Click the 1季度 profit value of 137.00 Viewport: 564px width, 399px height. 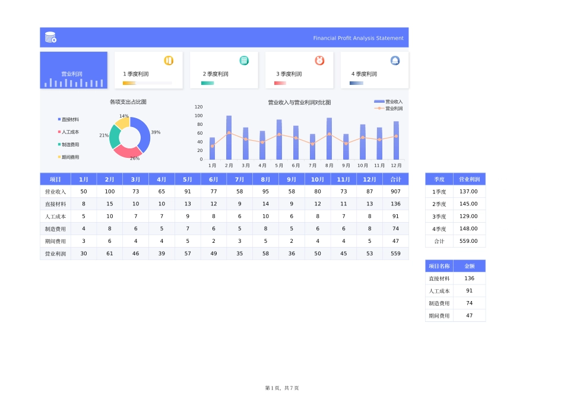pyautogui.click(x=469, y=191)
